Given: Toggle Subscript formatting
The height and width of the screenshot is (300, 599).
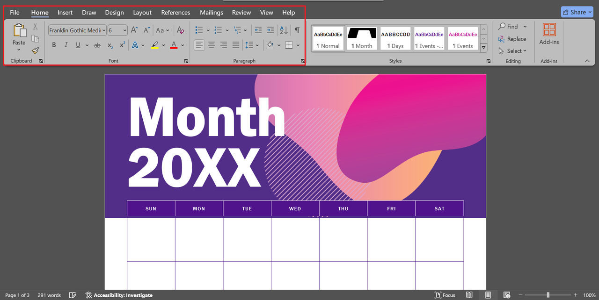Looking at the screenshot, I should (x=110, y=45).
